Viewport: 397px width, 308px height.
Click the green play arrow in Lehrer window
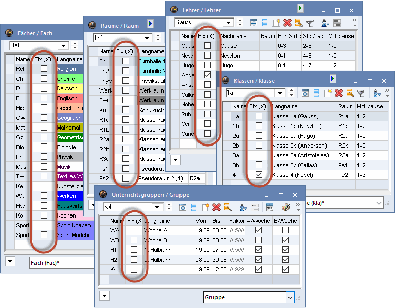coord(300,8)
